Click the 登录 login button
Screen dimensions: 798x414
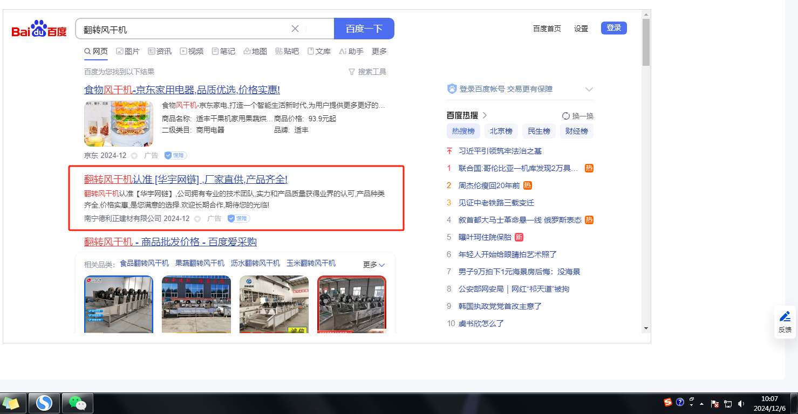(613, 28)
